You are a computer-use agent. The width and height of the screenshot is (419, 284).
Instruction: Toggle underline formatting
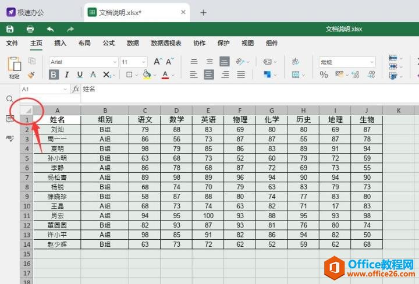click(x=80, y=74)
